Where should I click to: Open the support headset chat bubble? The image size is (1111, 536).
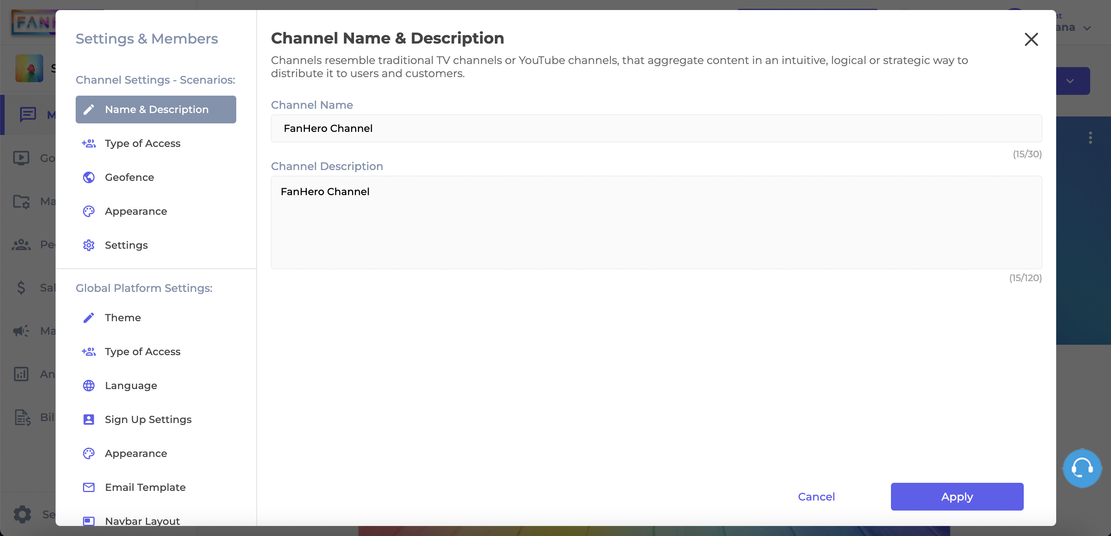tap(1082, 469)
